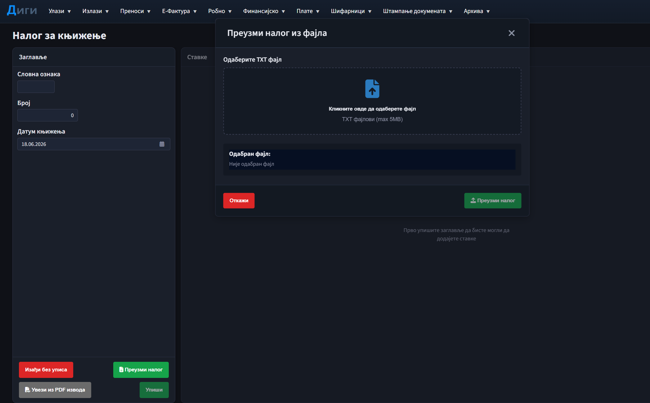Expand the Плате dropdown
Image resolution: width=650 pixels, height=403 pixels.
click(x=308, y=11)
